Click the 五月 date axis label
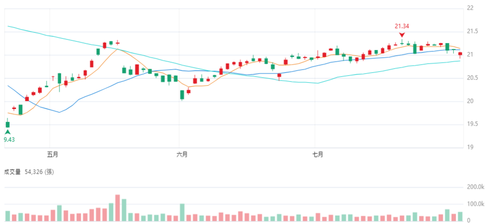Viewport: 486px width, 224px height. click(53, 155)
